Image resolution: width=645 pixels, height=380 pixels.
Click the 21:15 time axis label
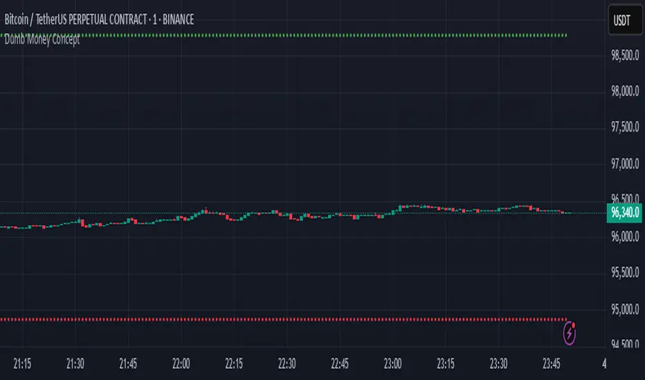(x=22, y=363)
